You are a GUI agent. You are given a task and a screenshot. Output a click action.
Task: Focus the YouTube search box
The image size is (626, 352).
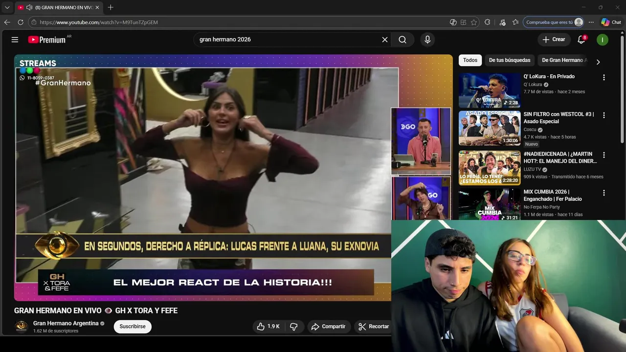point(289,40)
